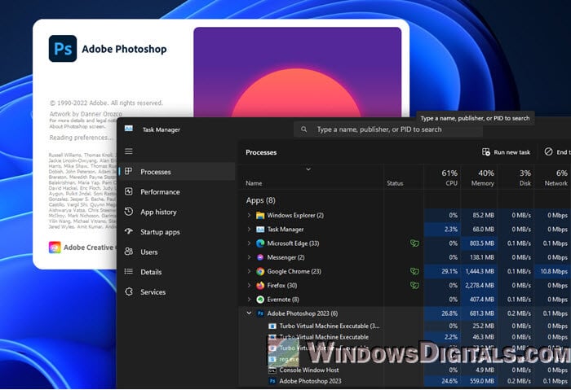
Task: Click the Ps logo on Photoshop splash screen
Action: coord(63,48)
